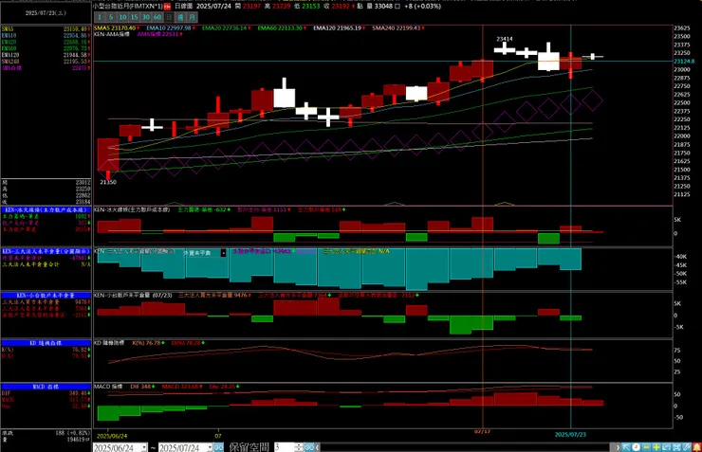This screenshot has width=702, height=452.
Task: Click the SMA5 23170.40 legend label
Action: tap(117, 28)
